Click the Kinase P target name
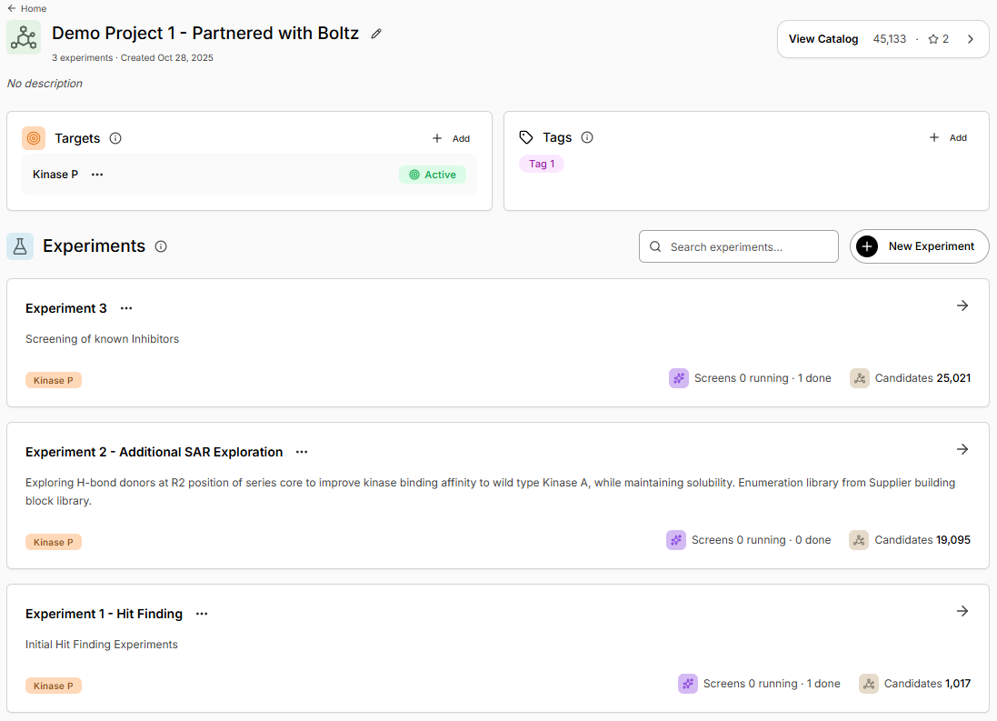This screenshot has width=997, height=721. (x=55, y=175)
